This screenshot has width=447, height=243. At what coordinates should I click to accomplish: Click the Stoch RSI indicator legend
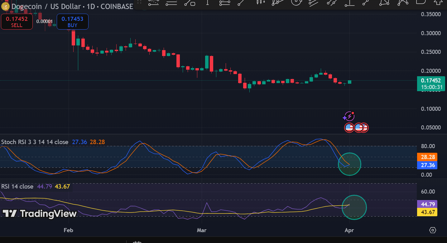(x=35, y=142)
